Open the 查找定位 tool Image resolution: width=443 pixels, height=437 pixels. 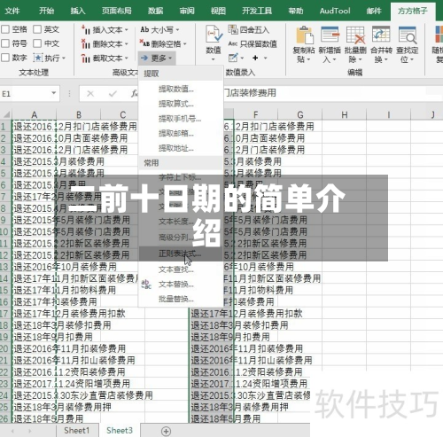[408, 44]
